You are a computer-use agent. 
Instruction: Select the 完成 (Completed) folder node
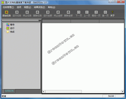[12, 32]
